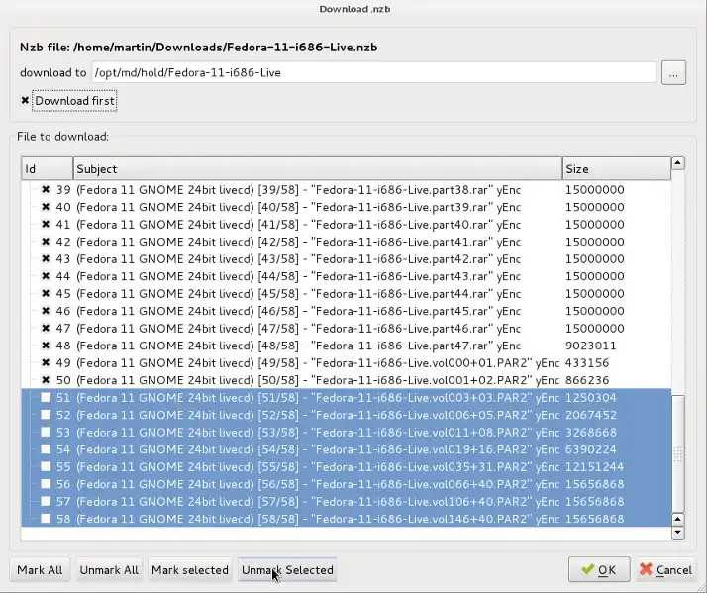Uncheck the checkbox for file 47
Image resolution: width=707 pixels, height=593 pixels.
click(x=46, y=329)
